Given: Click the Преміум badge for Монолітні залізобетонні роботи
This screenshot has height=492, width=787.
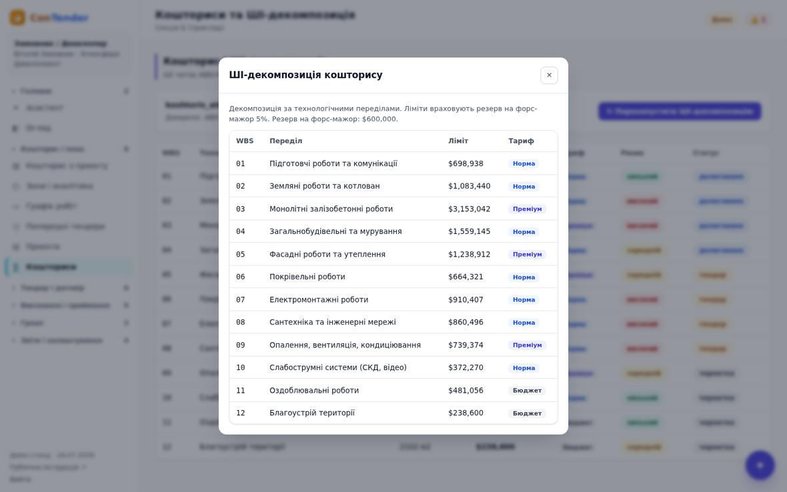Looking at the screenshot, I should [x=527, y=209].
